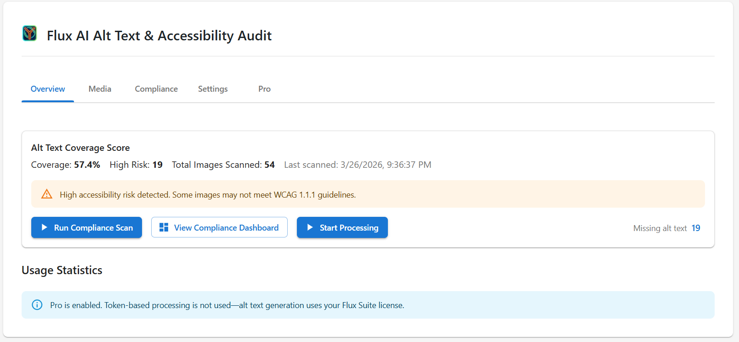
Task: Click the Flux AI logo icon
Action: click(30, 33)
